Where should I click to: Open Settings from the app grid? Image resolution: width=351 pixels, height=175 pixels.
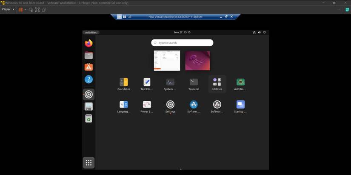tap(170, 106)
